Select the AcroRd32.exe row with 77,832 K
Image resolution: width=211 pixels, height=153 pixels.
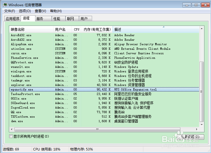[x=104, y=35]
